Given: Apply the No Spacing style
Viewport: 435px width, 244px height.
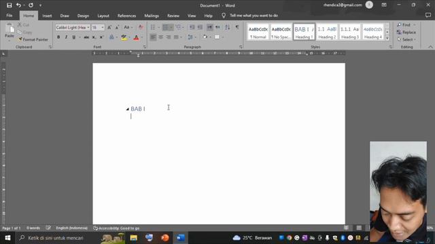Looking at the screenshot, I should (281, 32).
